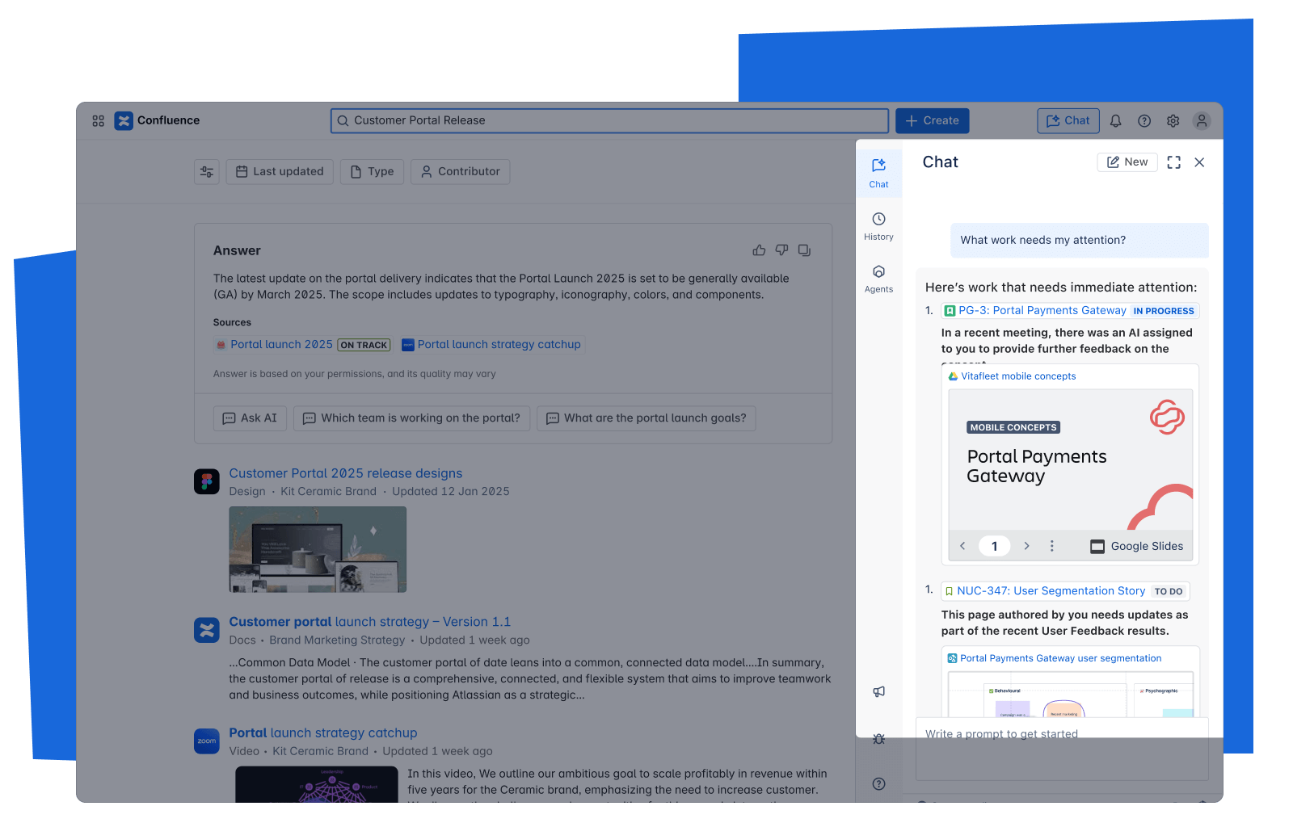1293x827 pixels.
Task: Open the Type filter dropdown
Action: pos(372,171)
